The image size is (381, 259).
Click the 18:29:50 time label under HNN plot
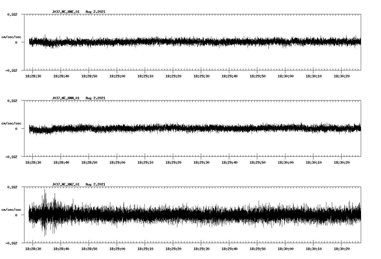click(x=258, y=163)
